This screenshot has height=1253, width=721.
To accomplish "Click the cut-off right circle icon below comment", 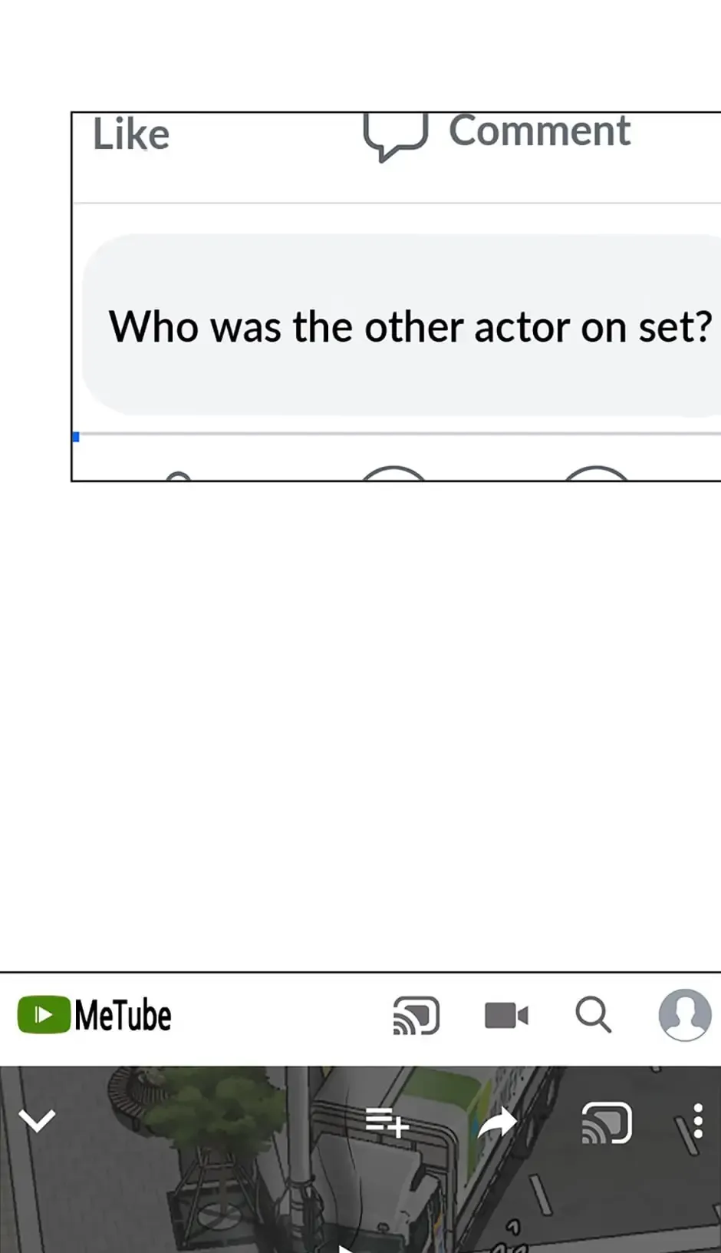I will (596, 473).
